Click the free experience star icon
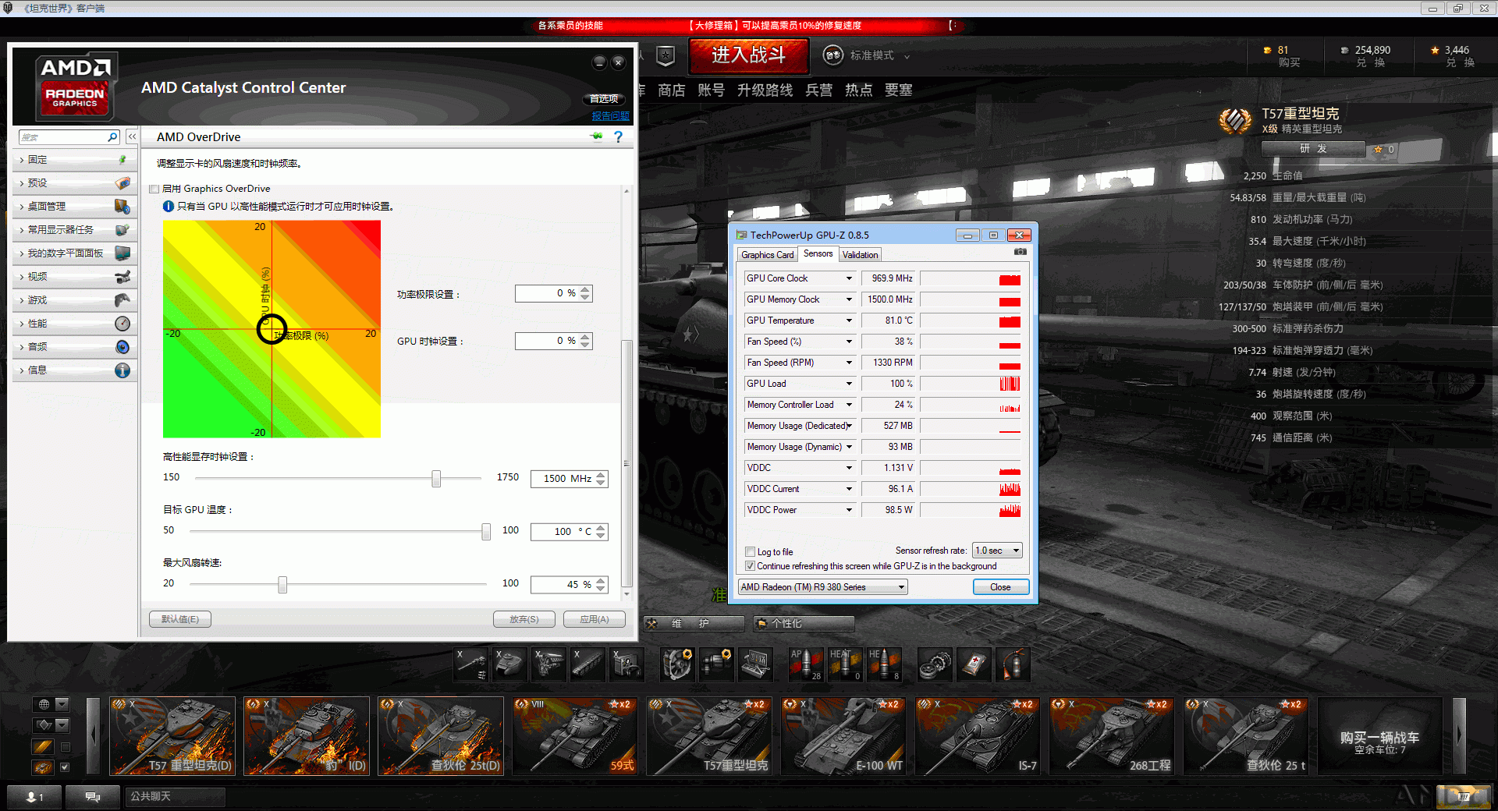The height and width of the screenshot is (811, 1498). (1435, 50)
